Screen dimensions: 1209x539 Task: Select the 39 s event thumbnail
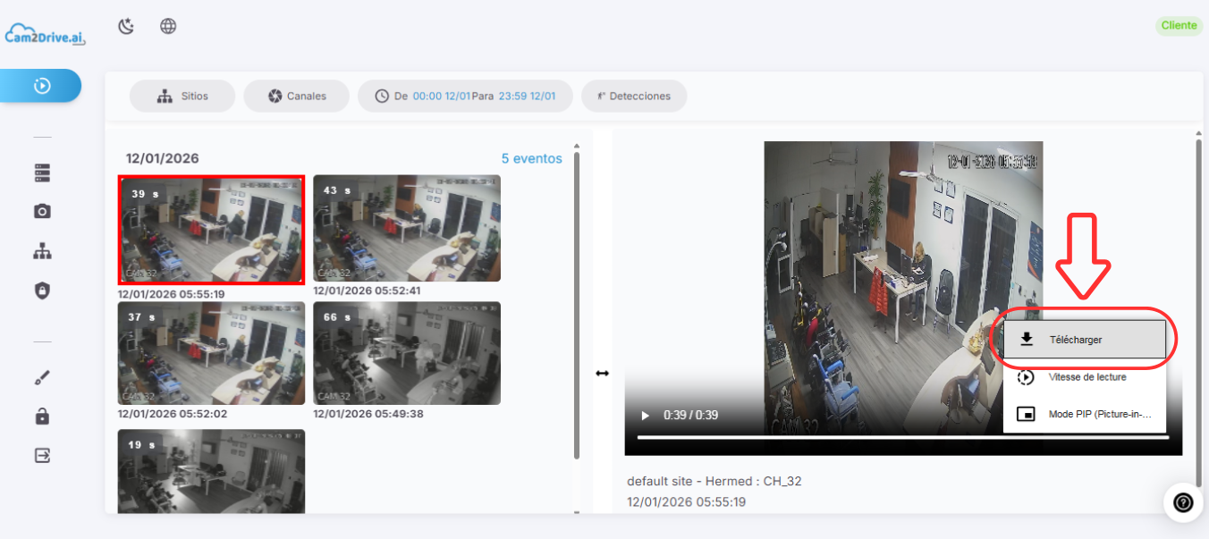point(212,229)
